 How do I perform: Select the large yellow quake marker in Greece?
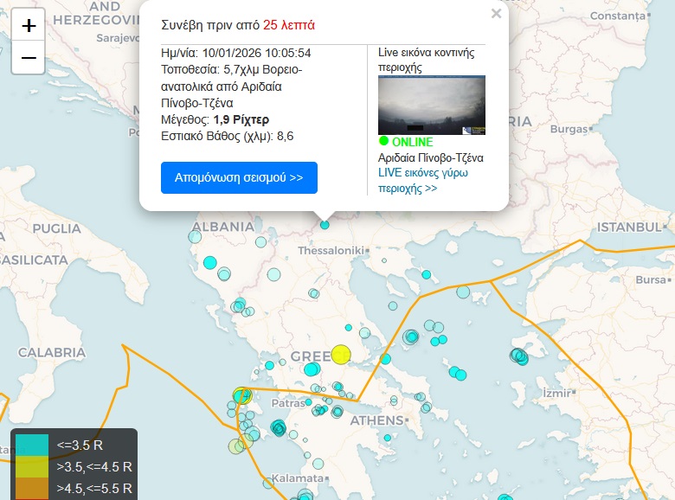point(341,355)
